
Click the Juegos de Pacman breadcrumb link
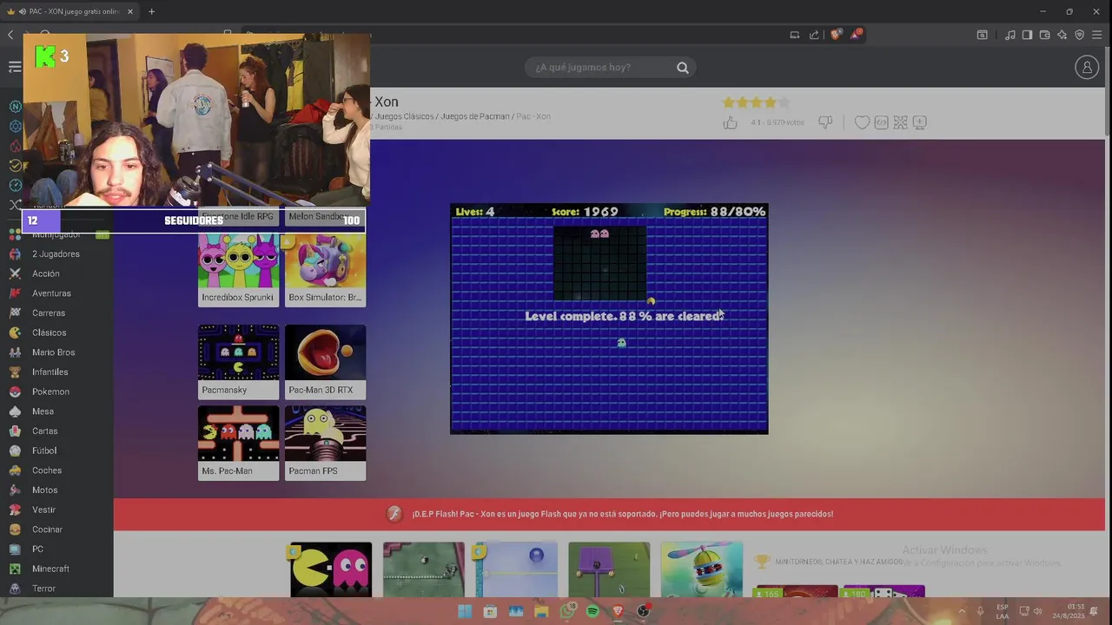click(x=474, y=116)
